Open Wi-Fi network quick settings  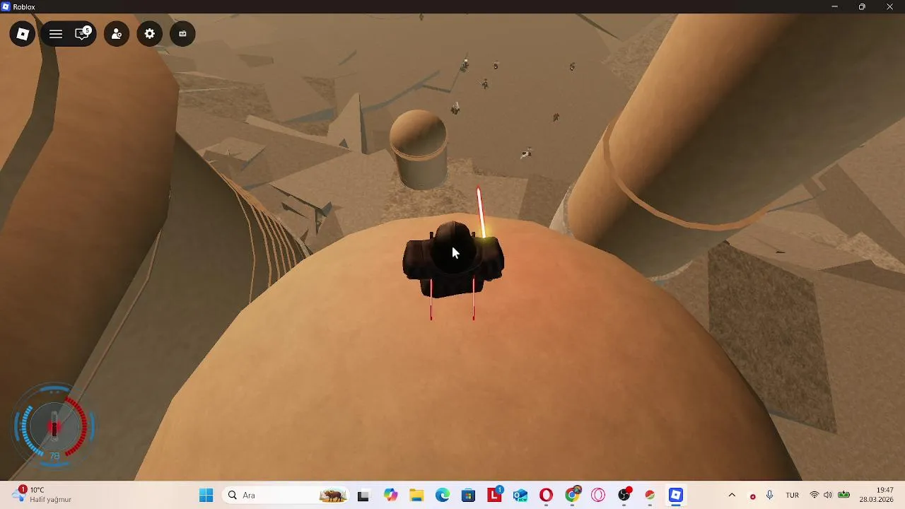coord(814,496)
